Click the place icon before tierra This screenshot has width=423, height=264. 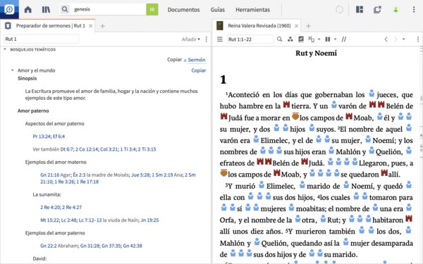tap(286, 104)
